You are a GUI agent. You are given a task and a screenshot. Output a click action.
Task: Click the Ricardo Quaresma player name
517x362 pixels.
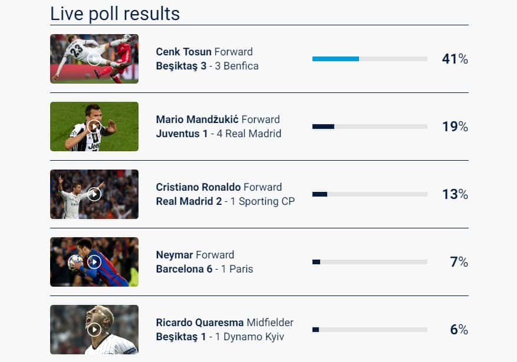pyautogui.click(x=200, y=323)
